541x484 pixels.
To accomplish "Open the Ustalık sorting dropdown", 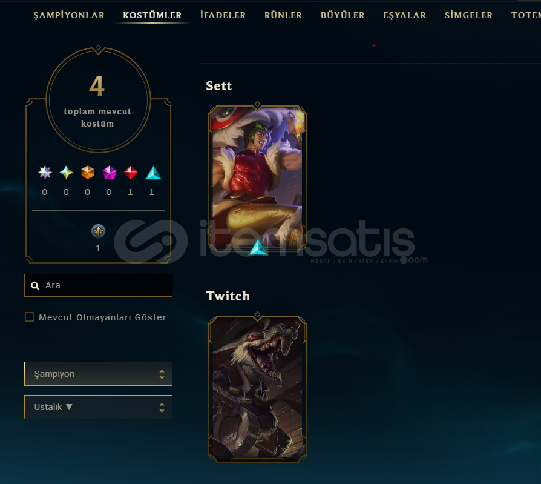I will tap(98, 407).
